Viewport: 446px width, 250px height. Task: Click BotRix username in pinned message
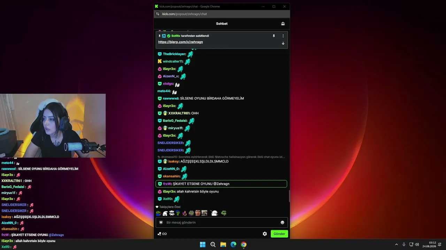[176, 36]
